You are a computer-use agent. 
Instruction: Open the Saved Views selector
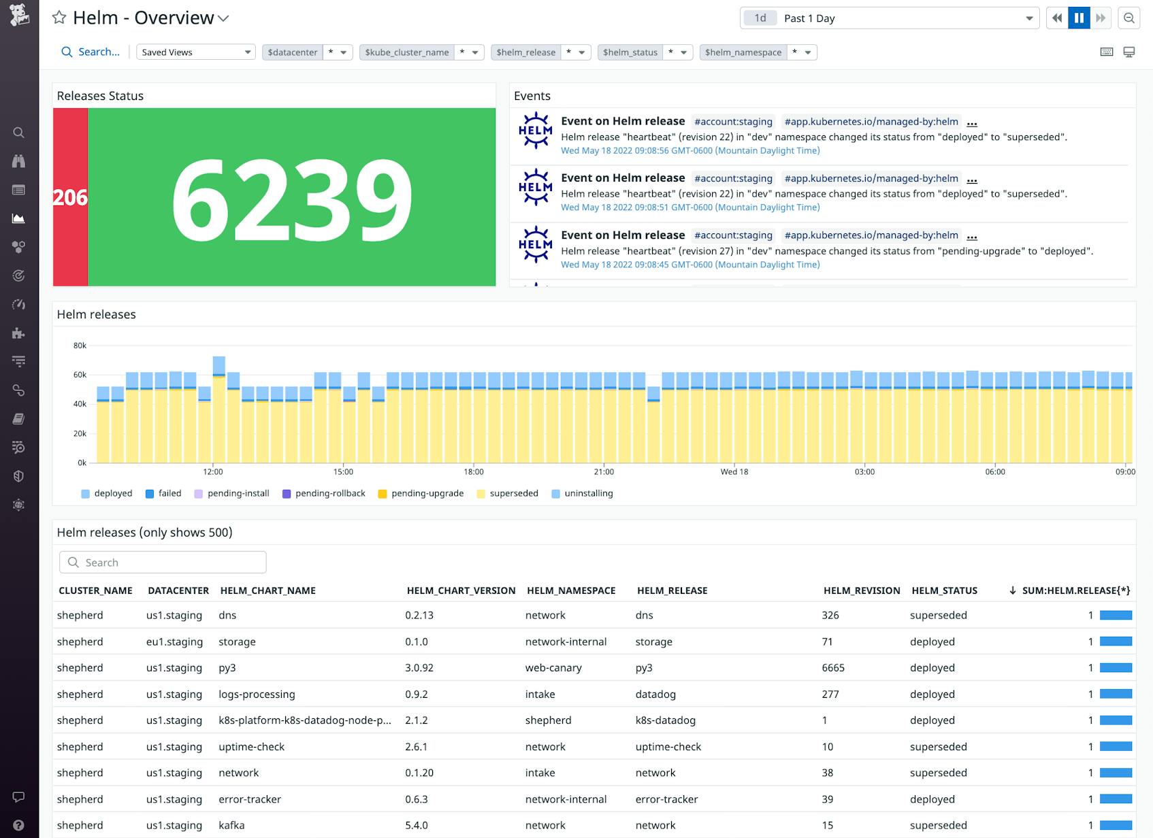pos(195,52)
